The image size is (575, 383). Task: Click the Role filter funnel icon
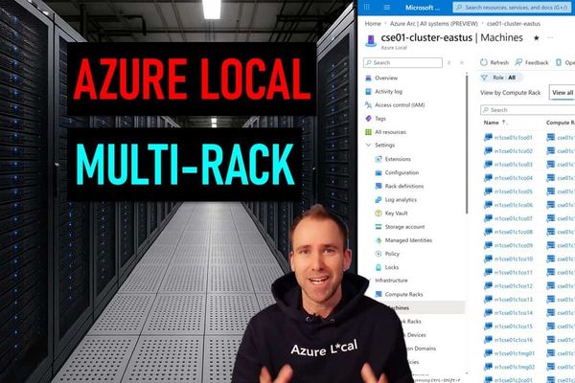click(x=484, y=78)
